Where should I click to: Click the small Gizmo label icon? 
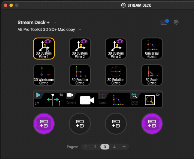click(102, 95)
